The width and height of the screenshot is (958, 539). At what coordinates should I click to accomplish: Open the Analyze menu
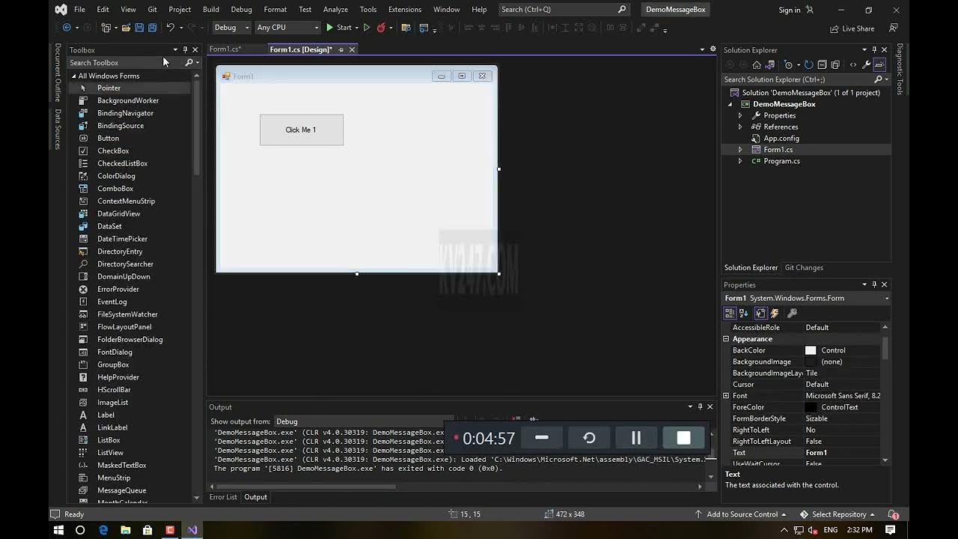(x=335, y=10)
